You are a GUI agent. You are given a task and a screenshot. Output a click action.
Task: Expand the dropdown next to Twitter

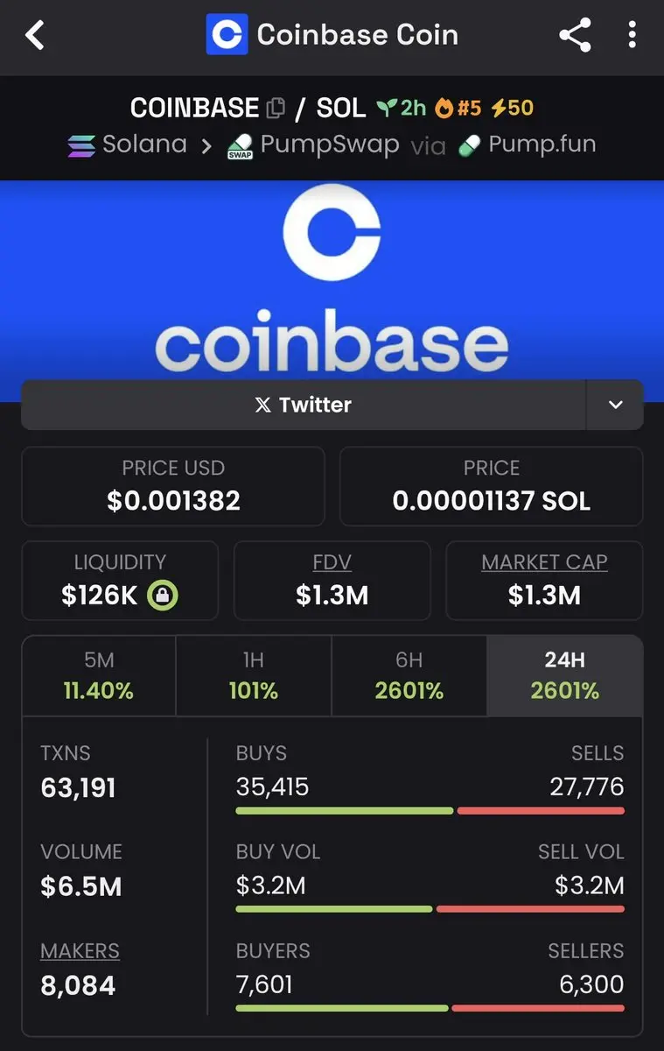(x=615, y=405)
